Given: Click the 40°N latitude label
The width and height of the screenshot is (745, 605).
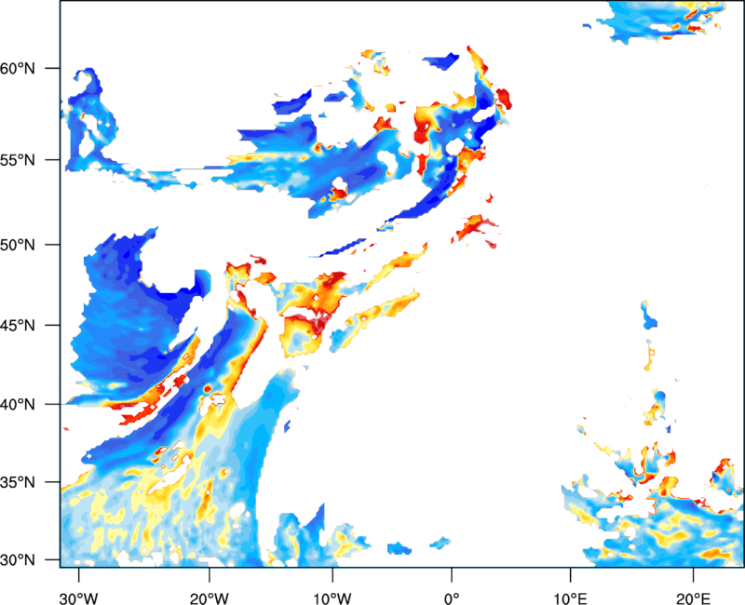Looking at the screenshot, I should coord(18,405).
